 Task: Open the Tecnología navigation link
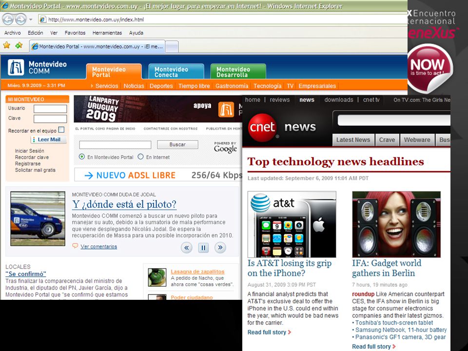click(268, 86)
